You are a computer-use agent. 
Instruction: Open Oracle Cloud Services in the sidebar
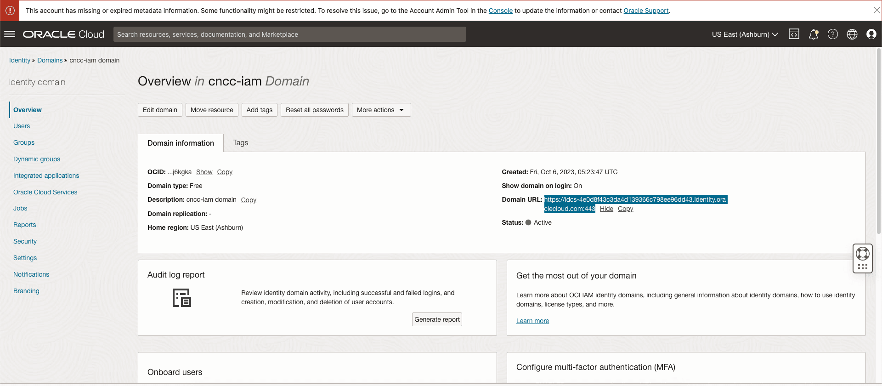45,192
